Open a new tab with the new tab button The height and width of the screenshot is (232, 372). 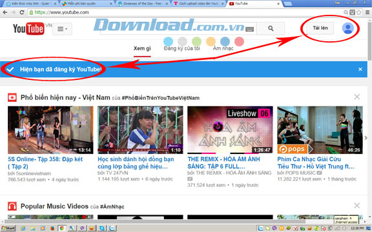(288, 4)
